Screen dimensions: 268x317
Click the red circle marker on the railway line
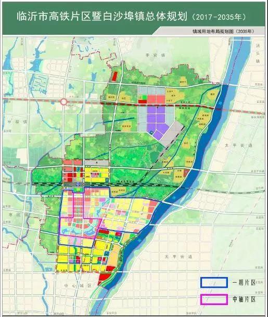(64, 102)
